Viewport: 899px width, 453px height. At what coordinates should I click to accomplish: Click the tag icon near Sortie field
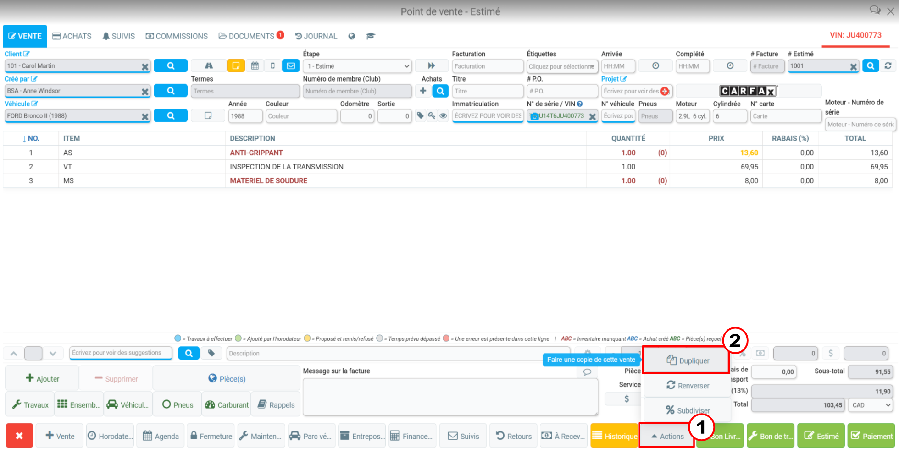420,116
